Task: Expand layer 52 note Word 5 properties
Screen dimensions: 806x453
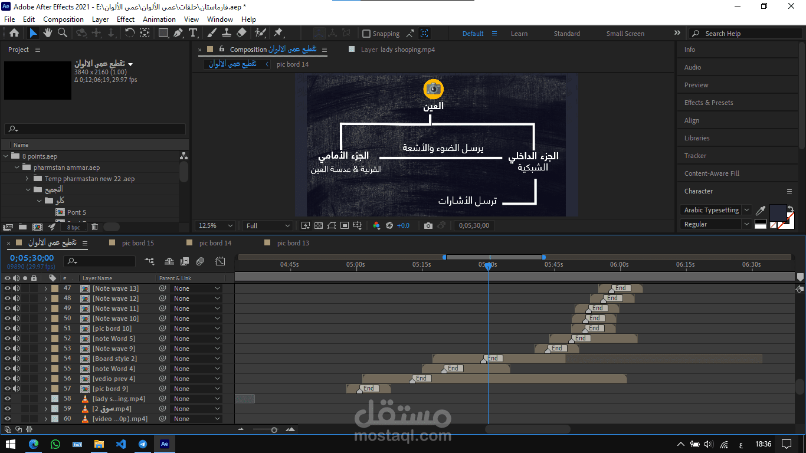Action: pos(45,339)
